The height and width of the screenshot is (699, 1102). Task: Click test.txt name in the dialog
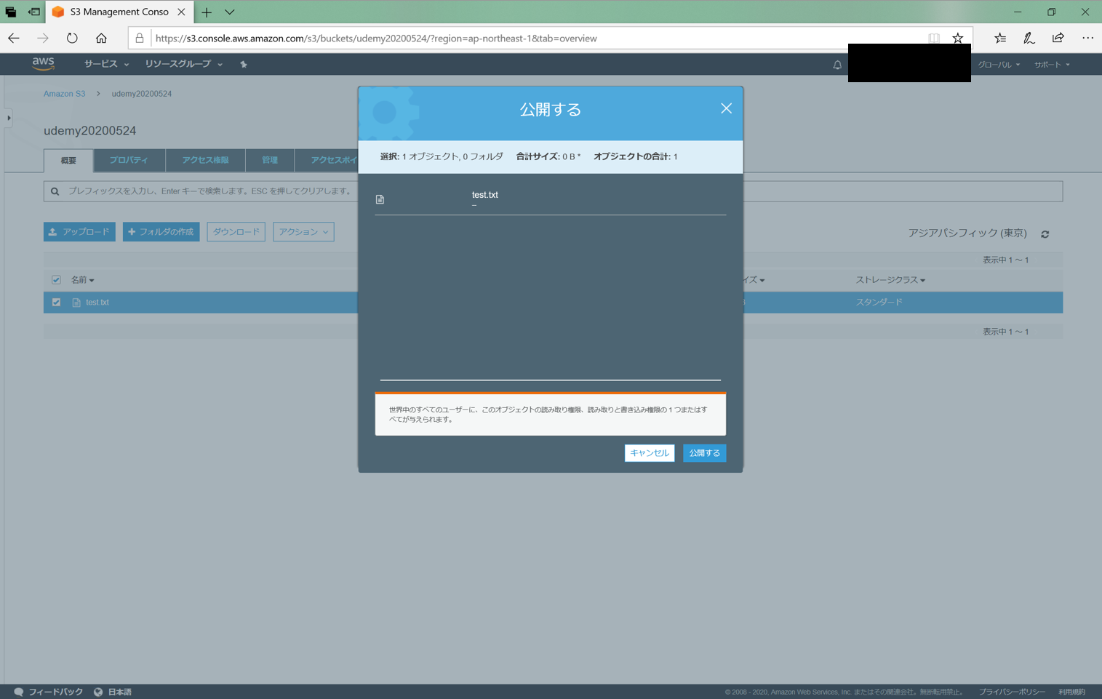pos(484,195)
